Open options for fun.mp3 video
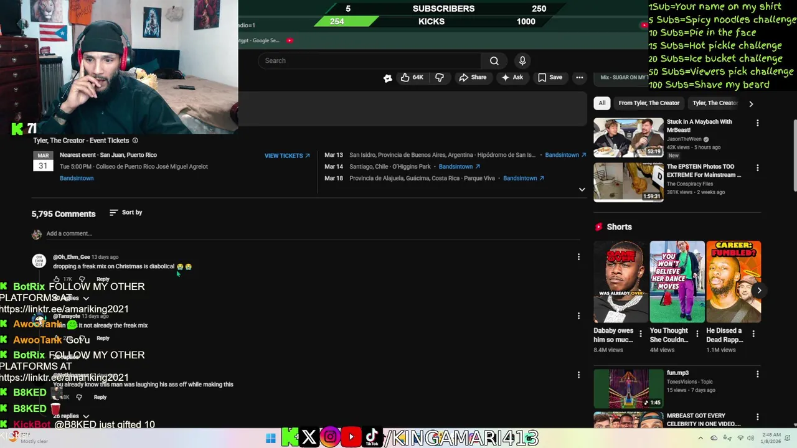This screenshot has width=797, height=448. point(758,375)
